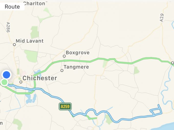This screenshot has width=174, height=130.
Task: Tap the green route start marker
Action: (x=4, y=82)
